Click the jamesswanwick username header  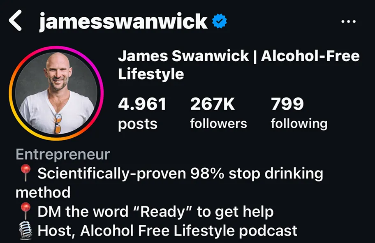click(x=123, y=21)
